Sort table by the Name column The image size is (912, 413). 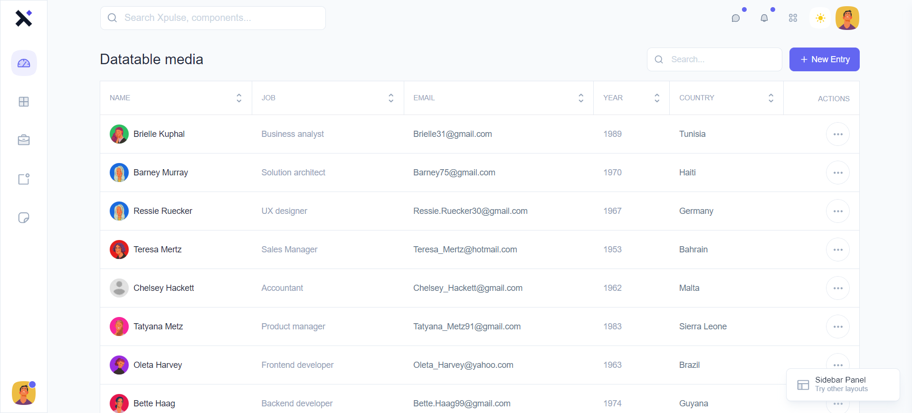tap(239, 98)
